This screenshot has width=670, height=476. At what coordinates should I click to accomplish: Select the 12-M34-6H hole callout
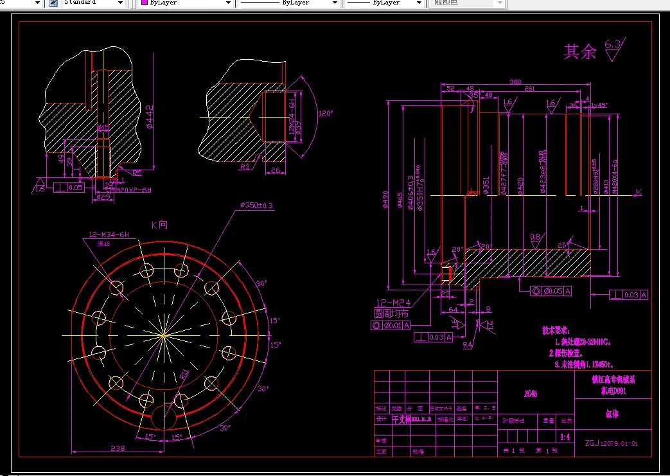109,234
